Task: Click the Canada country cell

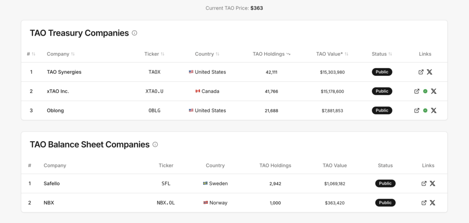Action: click(x=207, y=91)
